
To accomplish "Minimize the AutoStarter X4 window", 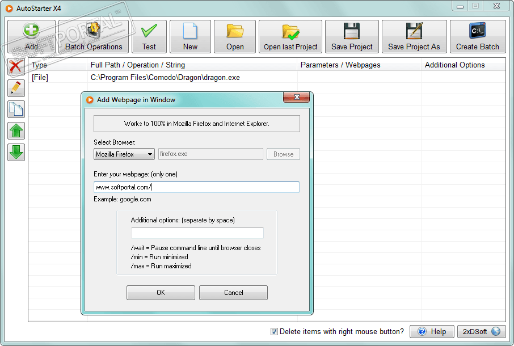I will (x=460, y=6).
